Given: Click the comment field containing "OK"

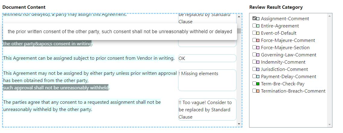Looking at the screenshot, I should (x=207, y=59).
